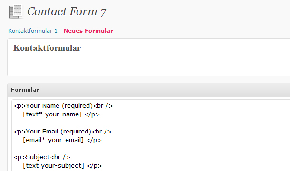Click the [email* your-email] tag line
The image size is (290, 171).
pyautogui.click(x=62, y=140)
